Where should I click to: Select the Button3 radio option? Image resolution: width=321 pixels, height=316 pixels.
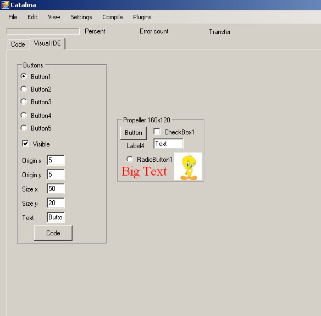point(24,101)
